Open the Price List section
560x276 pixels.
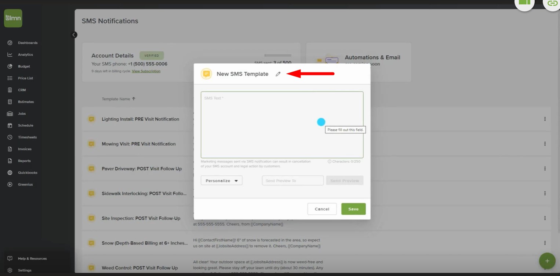coord(25,78)
